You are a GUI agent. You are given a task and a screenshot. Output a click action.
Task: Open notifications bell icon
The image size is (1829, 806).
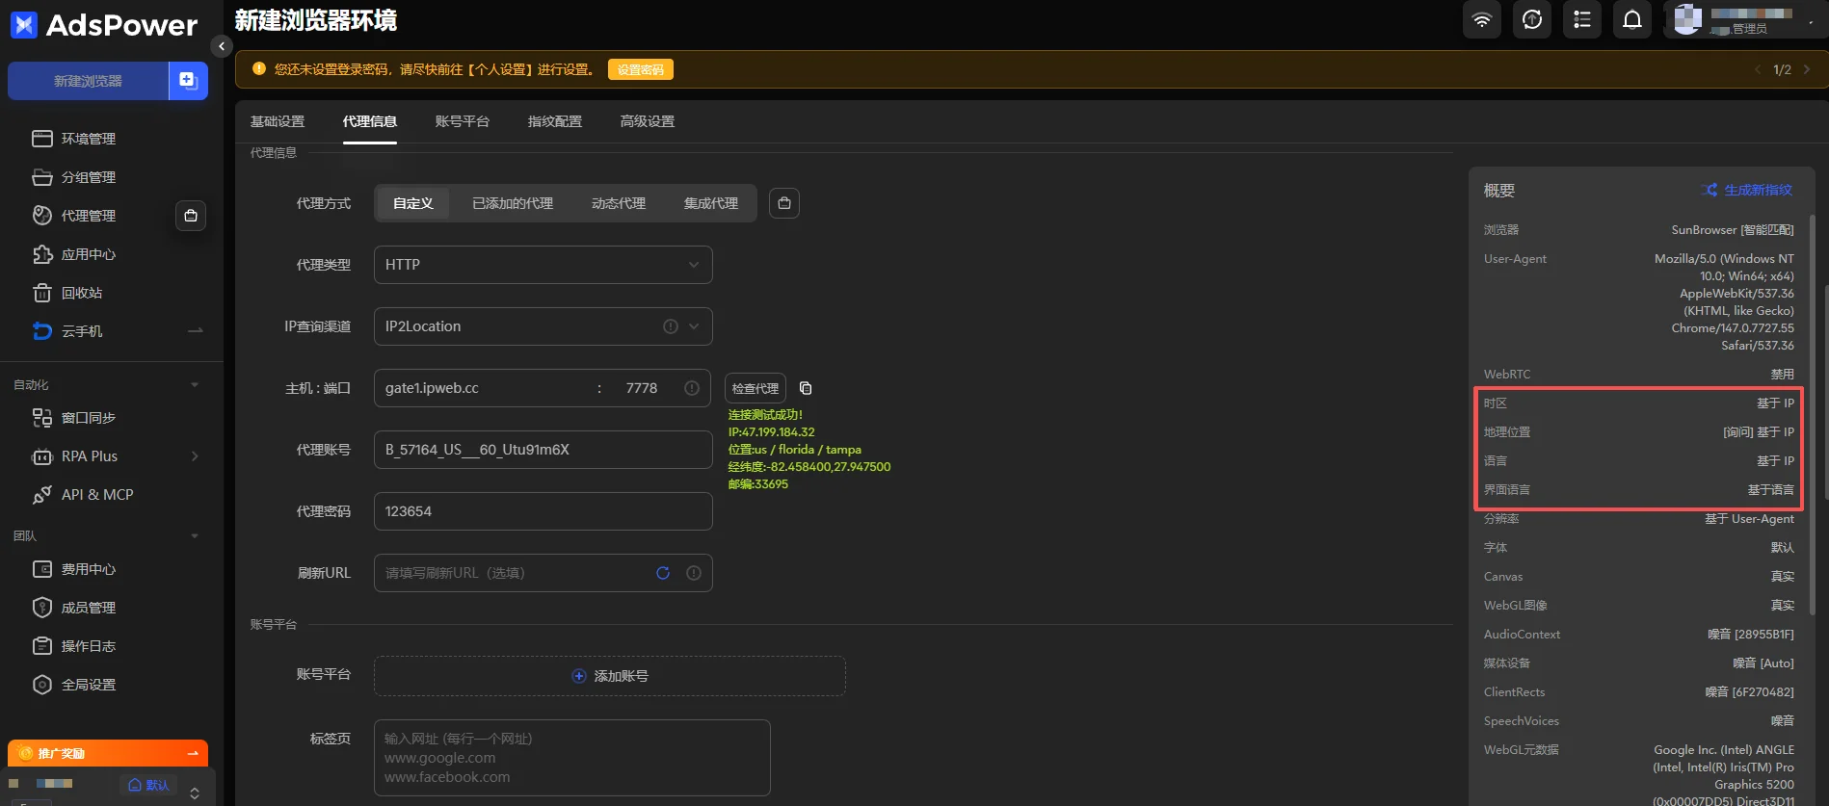click(x=1632, y=19)
